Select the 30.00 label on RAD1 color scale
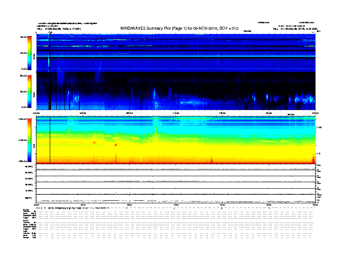Image resolution: width=340 pixels, height=263 pixels. pos(23,92)
